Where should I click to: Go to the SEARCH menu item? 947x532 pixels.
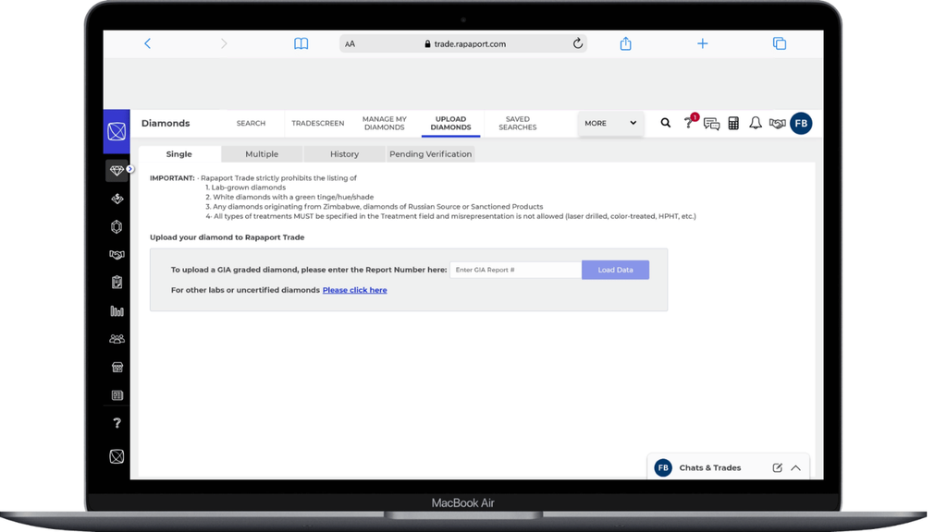[x=251, y=123]
